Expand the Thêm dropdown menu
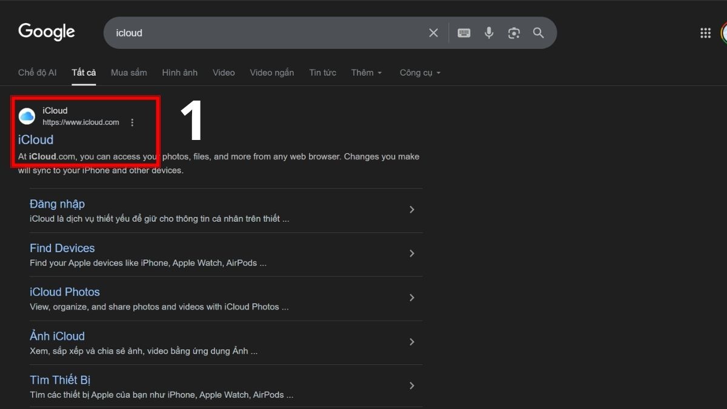The image size is (727, 409). click(x=367, y=73)
